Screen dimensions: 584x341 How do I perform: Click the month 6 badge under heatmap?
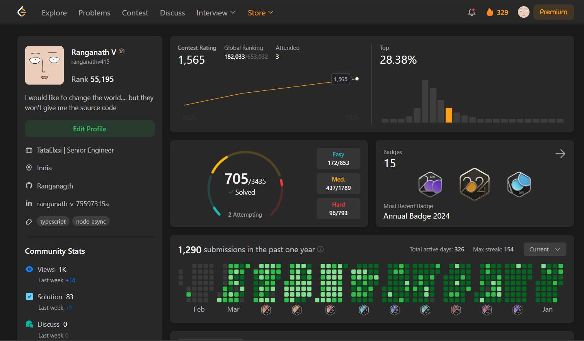pyautogui.click(x=330, y=310)
